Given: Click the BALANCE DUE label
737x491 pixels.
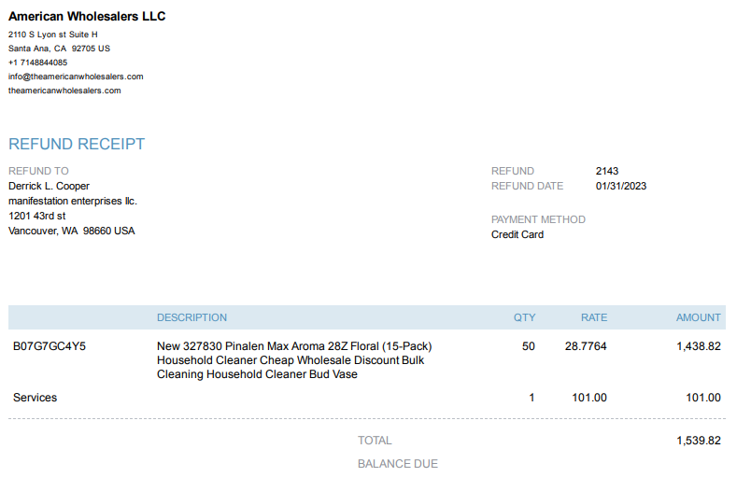Looking at the screenshot, I should [398, 464].
